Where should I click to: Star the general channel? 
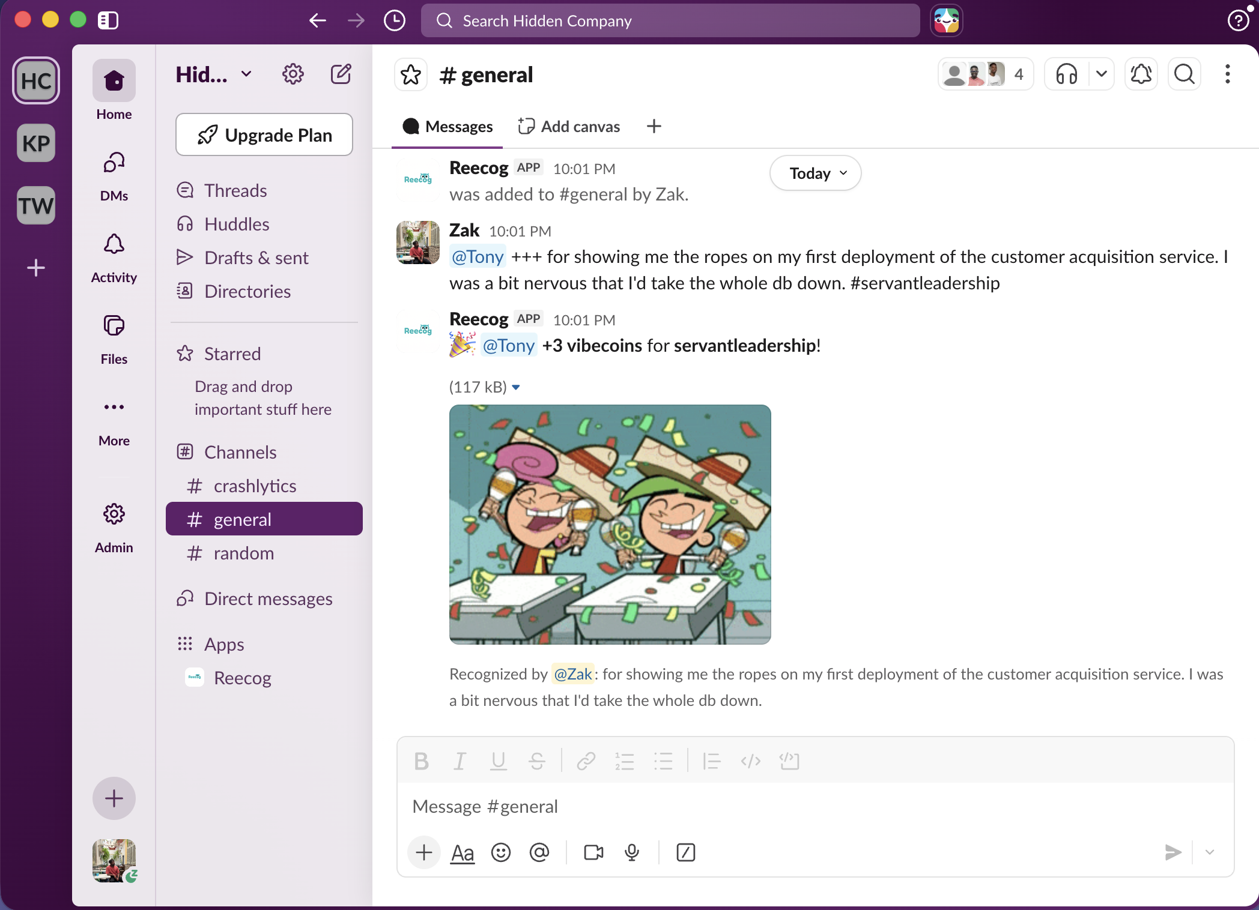coord(411,74)
